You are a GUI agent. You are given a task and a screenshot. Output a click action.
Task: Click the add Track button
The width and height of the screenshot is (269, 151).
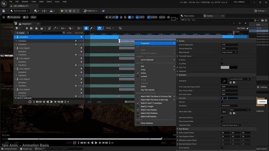pyautogui.click(x=20, y=33)
